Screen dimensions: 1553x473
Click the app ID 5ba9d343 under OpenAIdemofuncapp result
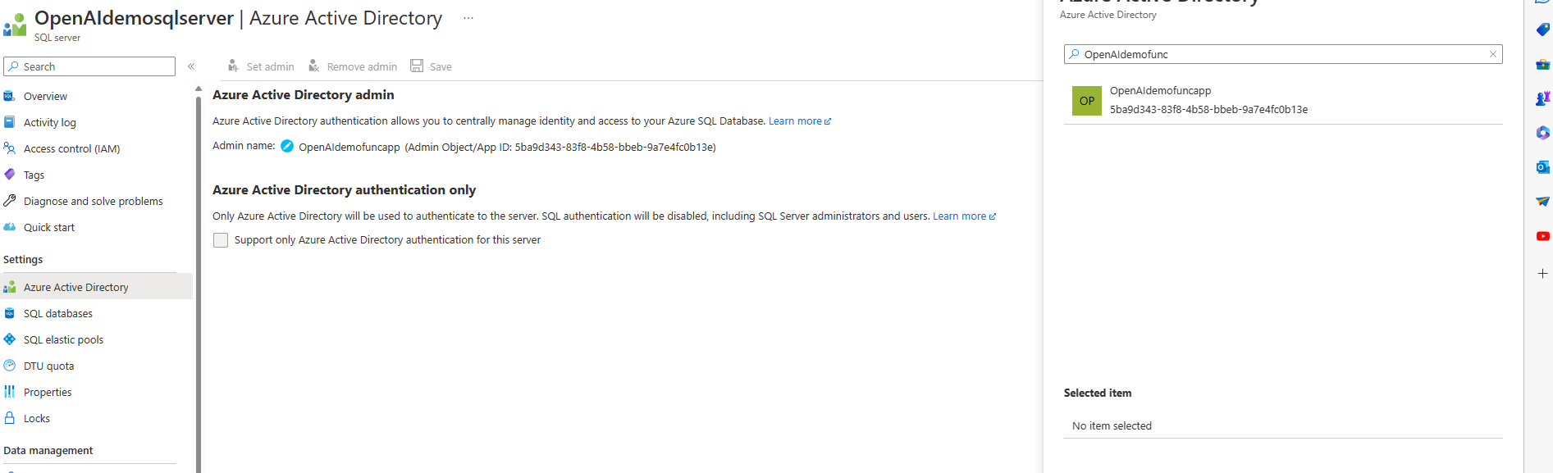coord(1208,109)
